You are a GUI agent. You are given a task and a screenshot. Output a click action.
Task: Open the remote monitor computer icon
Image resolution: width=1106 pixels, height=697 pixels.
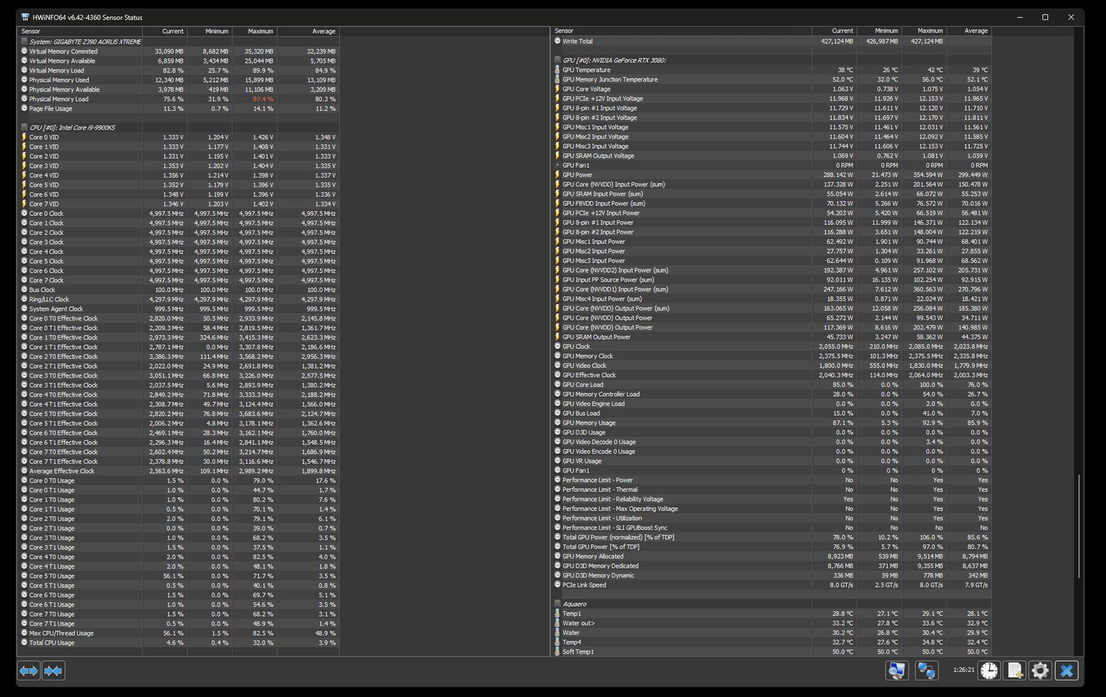click(x=897, y=671)
